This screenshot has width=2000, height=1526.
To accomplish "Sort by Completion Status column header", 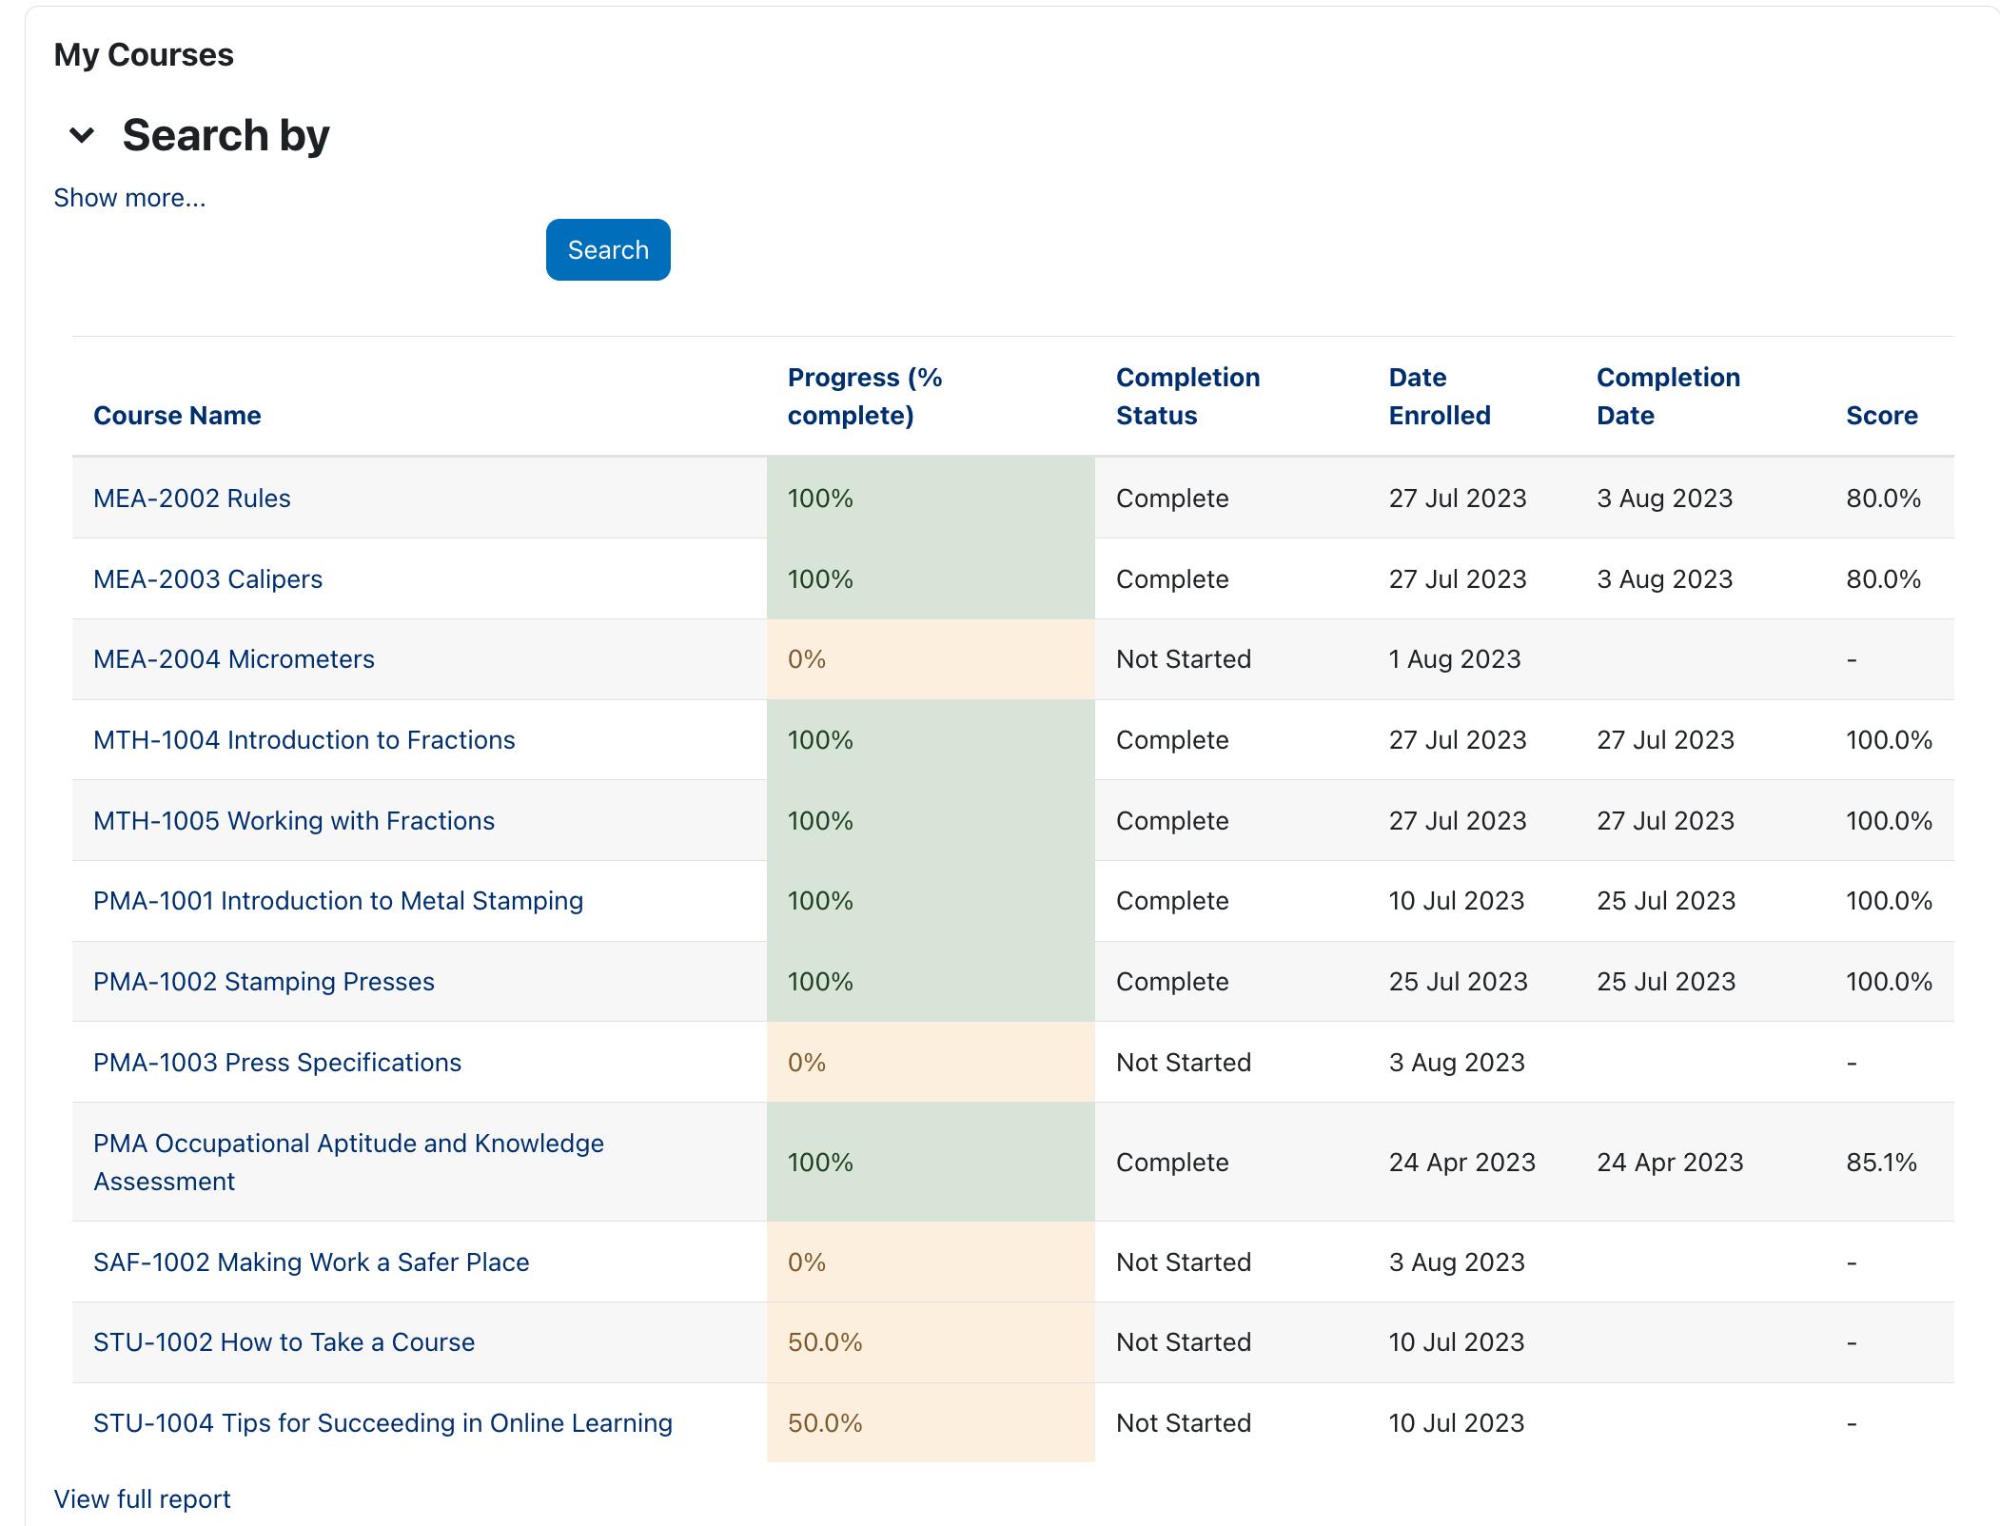I will [1186, 397].
